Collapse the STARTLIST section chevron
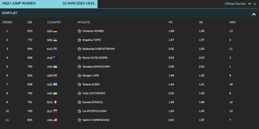 click(x=254, y=14)
